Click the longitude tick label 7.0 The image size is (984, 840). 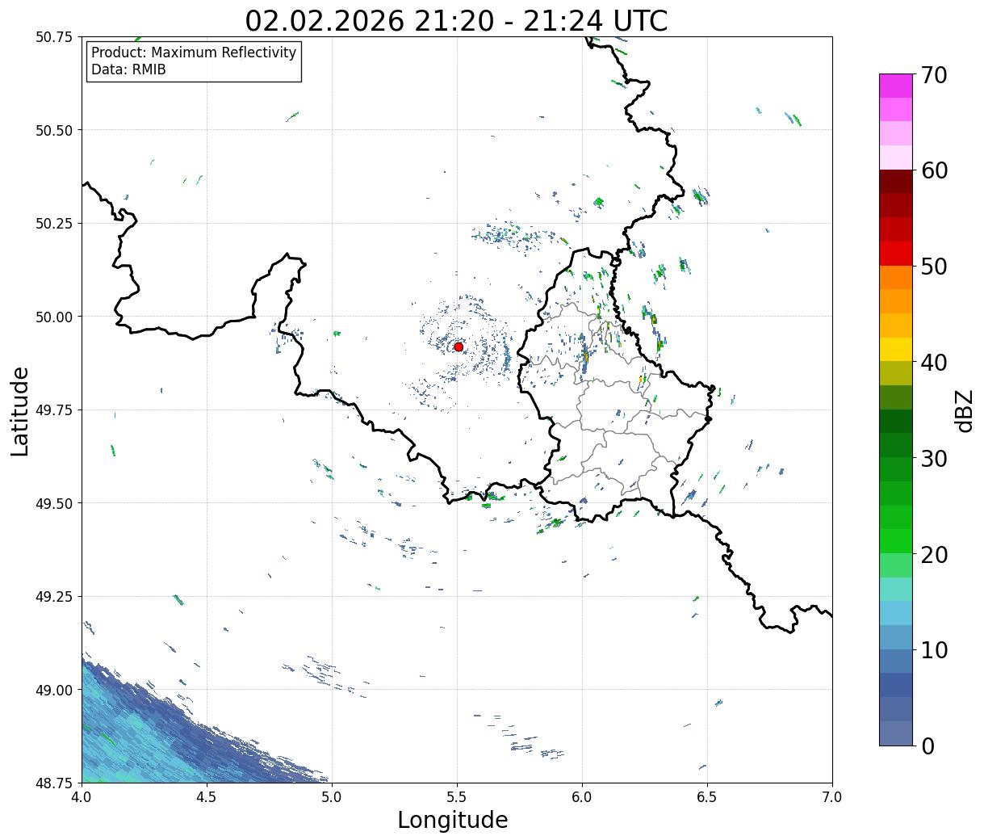pyautogui.click(x=832, y=796)
